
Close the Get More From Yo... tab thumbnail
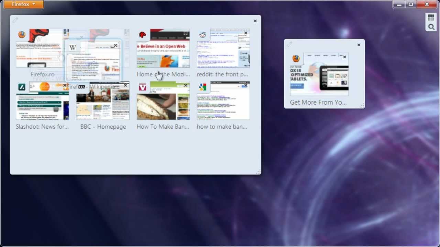pos(344,57)
